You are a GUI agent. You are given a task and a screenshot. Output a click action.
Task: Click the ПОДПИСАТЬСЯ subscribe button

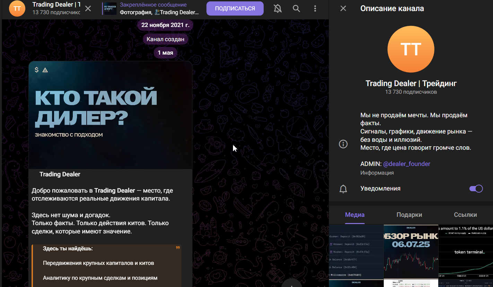[235, 9]
